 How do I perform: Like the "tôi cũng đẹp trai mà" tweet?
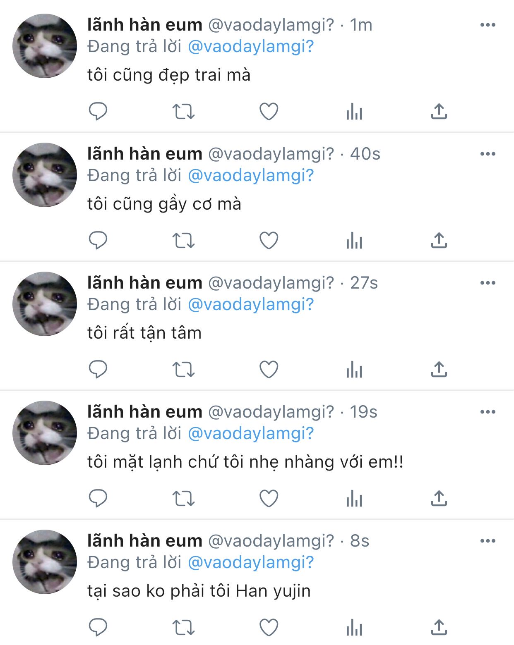[x=269, y=111]
